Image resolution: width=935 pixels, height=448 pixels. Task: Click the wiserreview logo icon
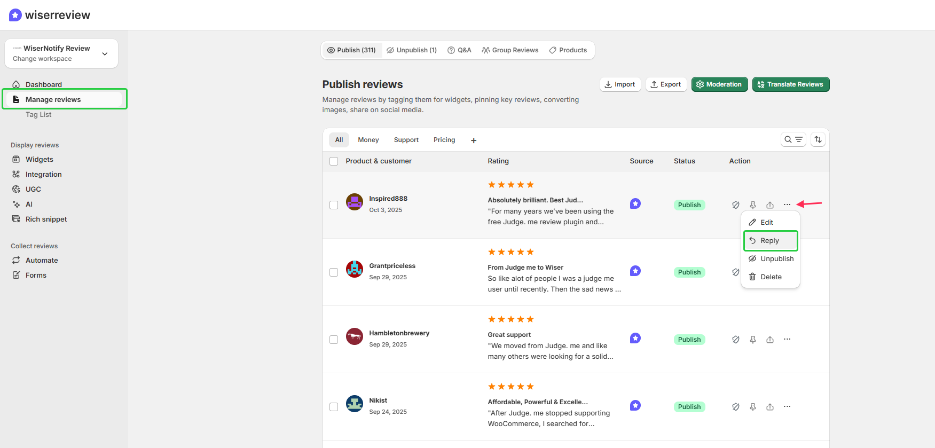coord(15,15)
